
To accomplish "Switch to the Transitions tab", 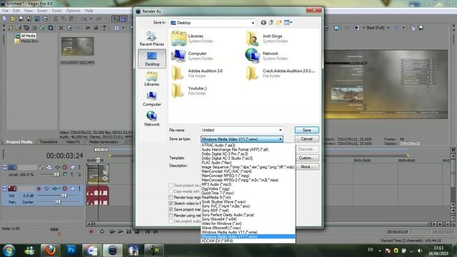I will point(49,142).
